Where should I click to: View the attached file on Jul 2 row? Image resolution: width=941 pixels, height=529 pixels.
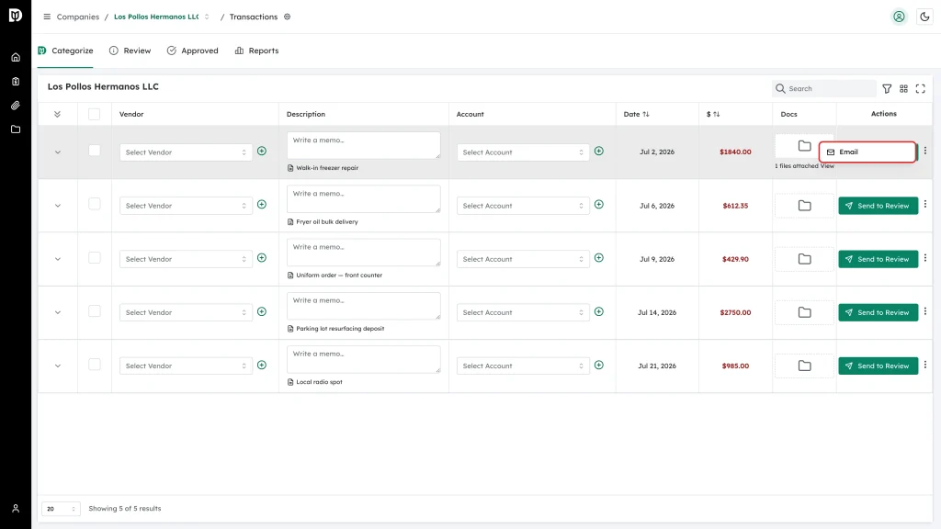coord(828,166)
